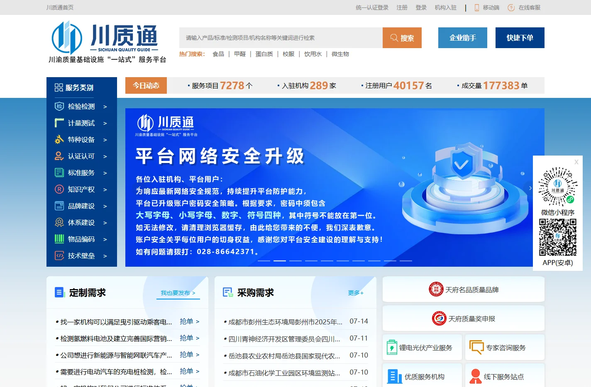Click the 服务类别 grid icon

[x=59, y=88]
